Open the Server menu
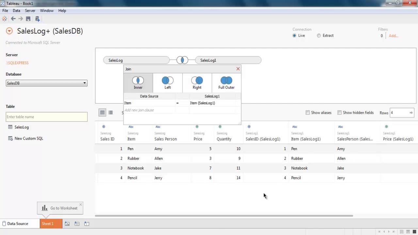 [30, 10]
